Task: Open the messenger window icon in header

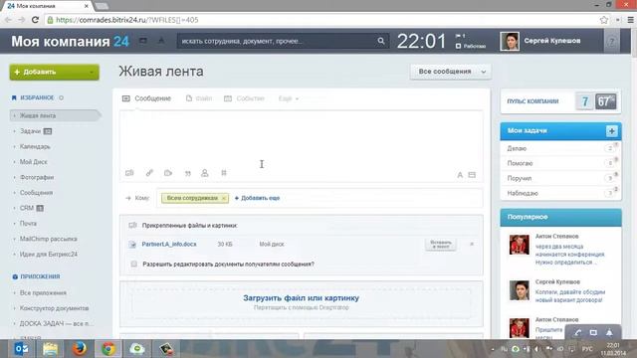Action: click(x=143, y=41)
